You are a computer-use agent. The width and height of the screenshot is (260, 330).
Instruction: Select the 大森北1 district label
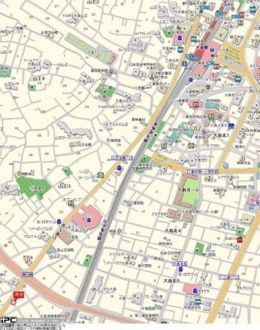pos(221,135)
